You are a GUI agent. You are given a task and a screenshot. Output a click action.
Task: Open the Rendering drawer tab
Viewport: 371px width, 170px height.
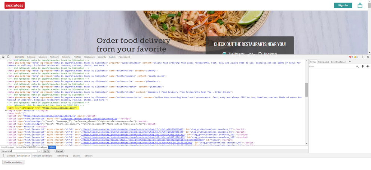pos(62,156)
